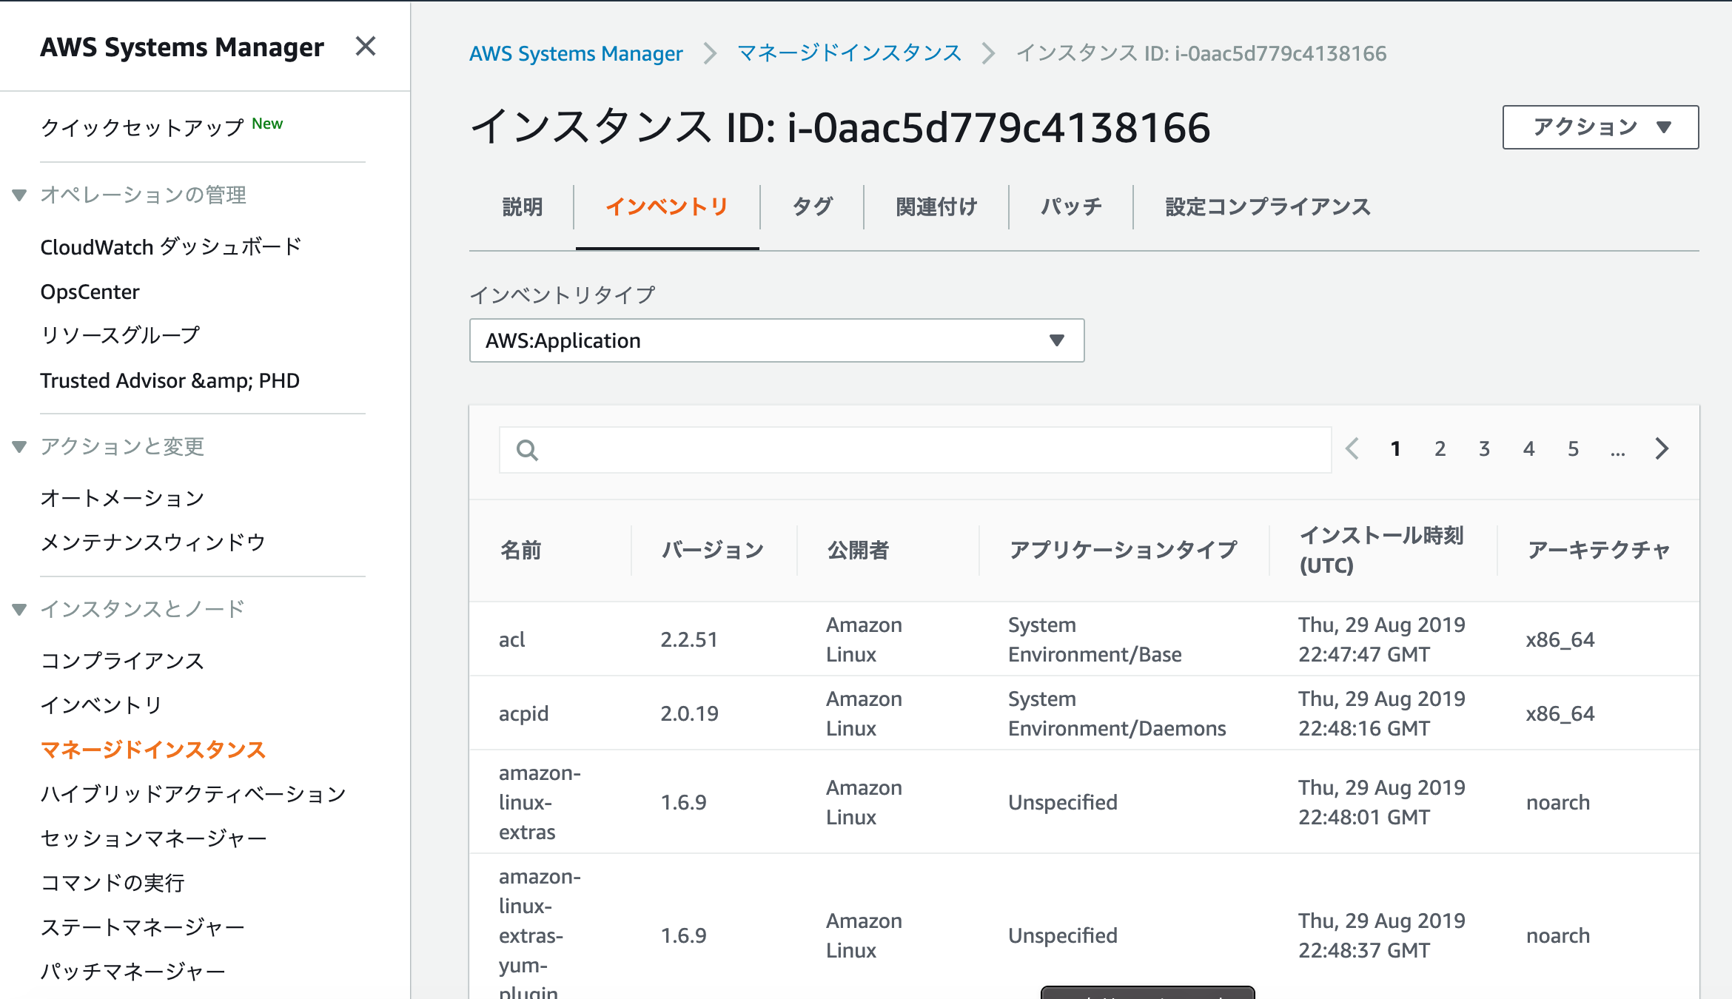
Task: Open インベントリ in sidebar navigation
Action: click(x=101, y=705)
